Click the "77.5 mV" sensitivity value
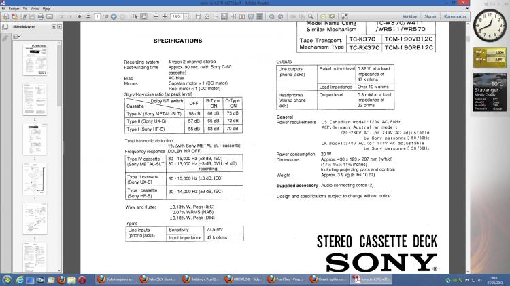510x286 pixels. [x=215, y=230]
